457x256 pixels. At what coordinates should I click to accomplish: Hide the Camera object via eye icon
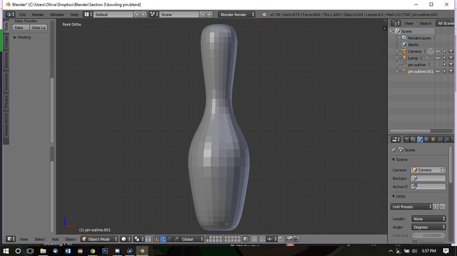(x=438, y=51)
